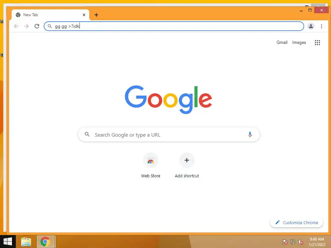Viewport: 331px width, 248px height.
Task: Click the address bar search magnifier icon
Action: 49,26
